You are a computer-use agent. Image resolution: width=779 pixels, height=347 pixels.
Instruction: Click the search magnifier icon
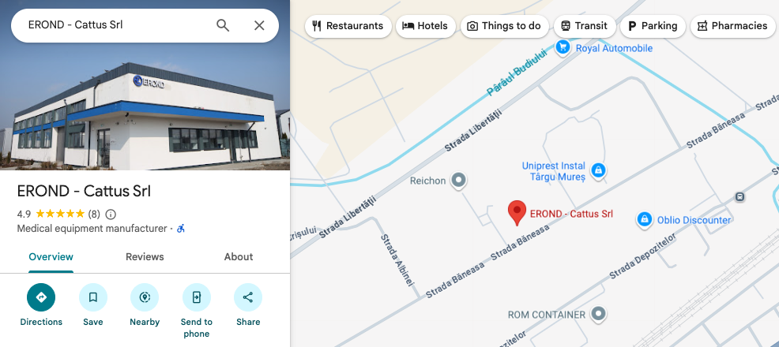click(223, 25)
